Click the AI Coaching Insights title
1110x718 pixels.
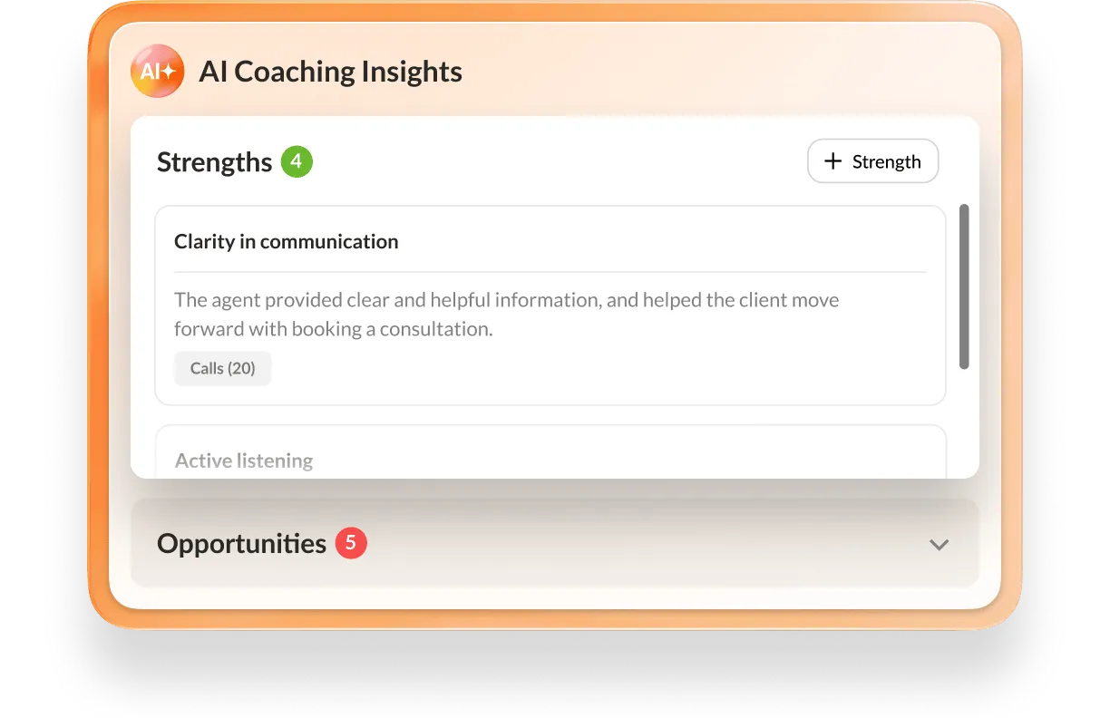tap(330, 71)
